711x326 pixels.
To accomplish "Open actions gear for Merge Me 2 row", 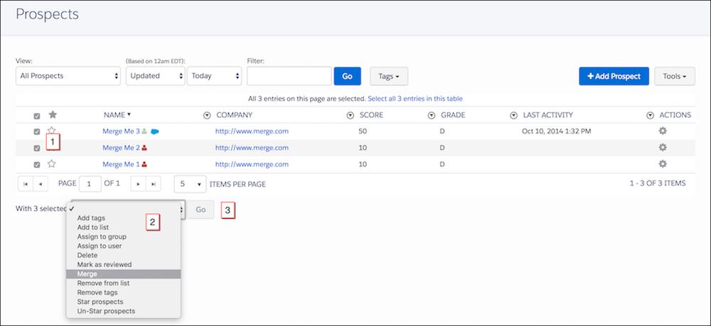I will 662,148.
